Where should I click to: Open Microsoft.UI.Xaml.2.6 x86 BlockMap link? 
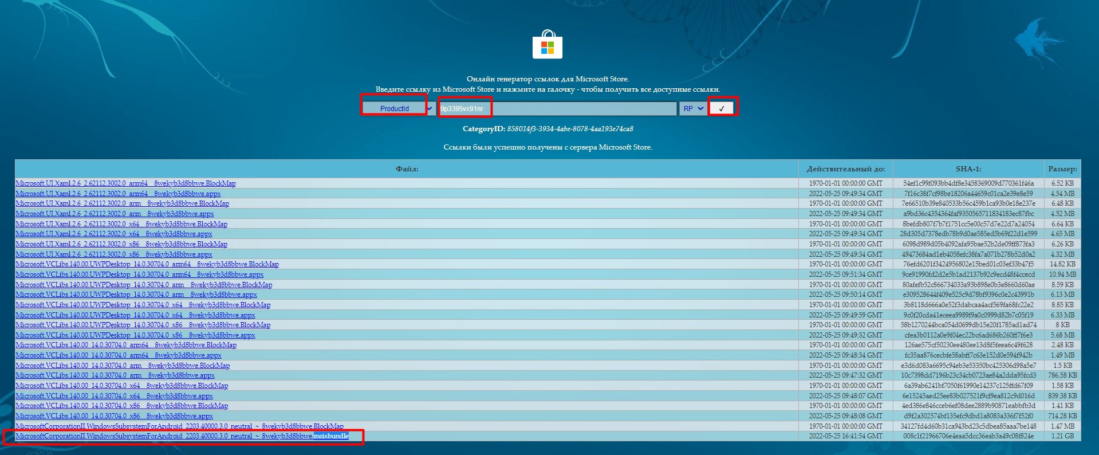[121, 244]
